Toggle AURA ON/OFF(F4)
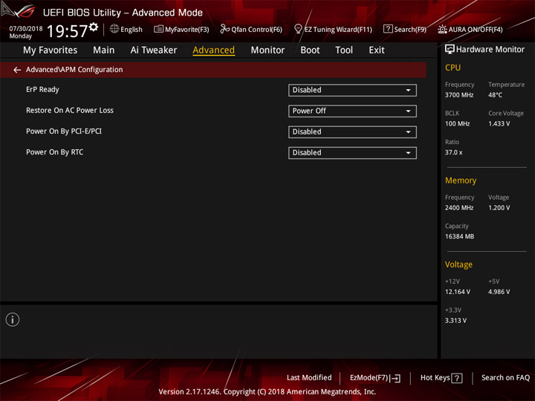535x401 pixels. click(x=476, y=30)
